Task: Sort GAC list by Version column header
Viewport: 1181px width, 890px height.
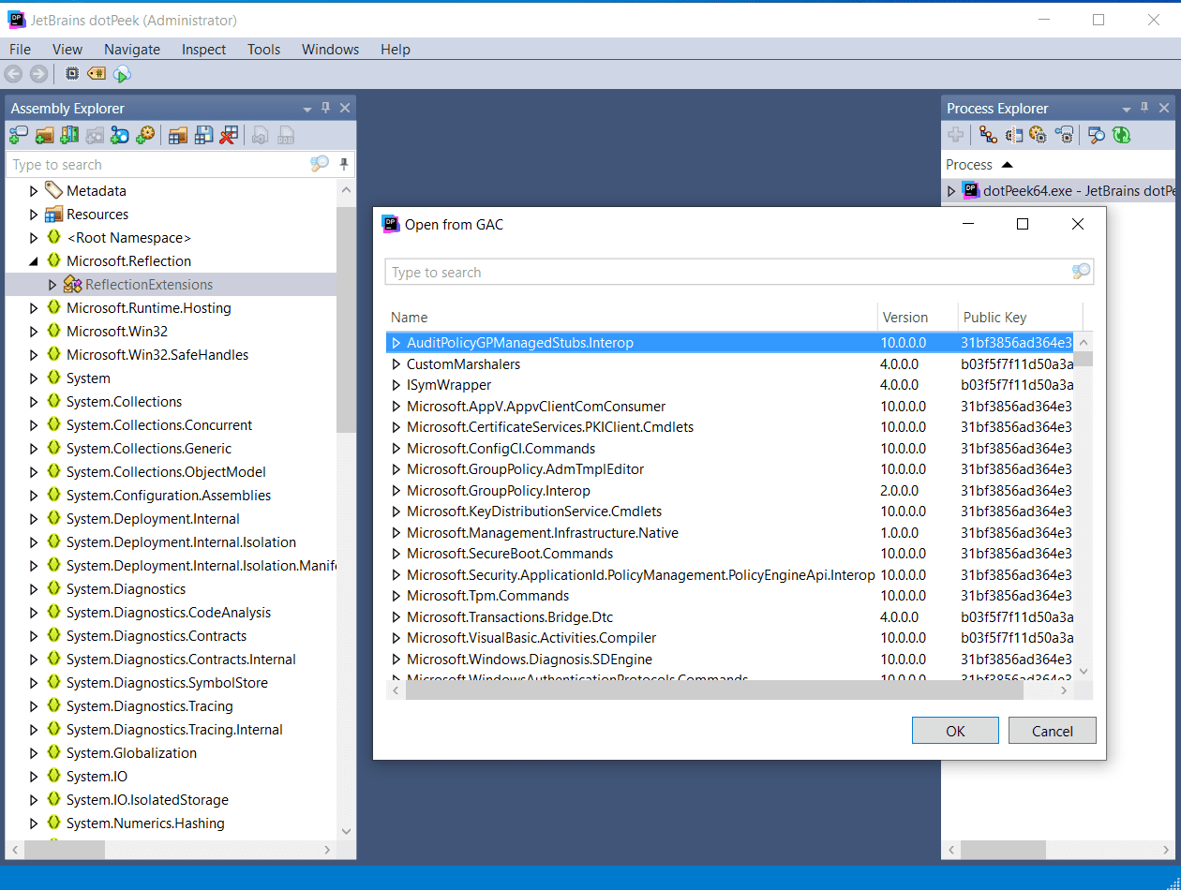Action: click(918, 318)
